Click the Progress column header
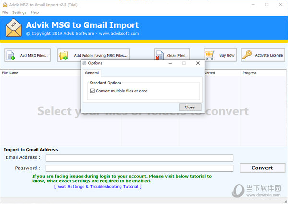288x204 pixels. (249, 73)
